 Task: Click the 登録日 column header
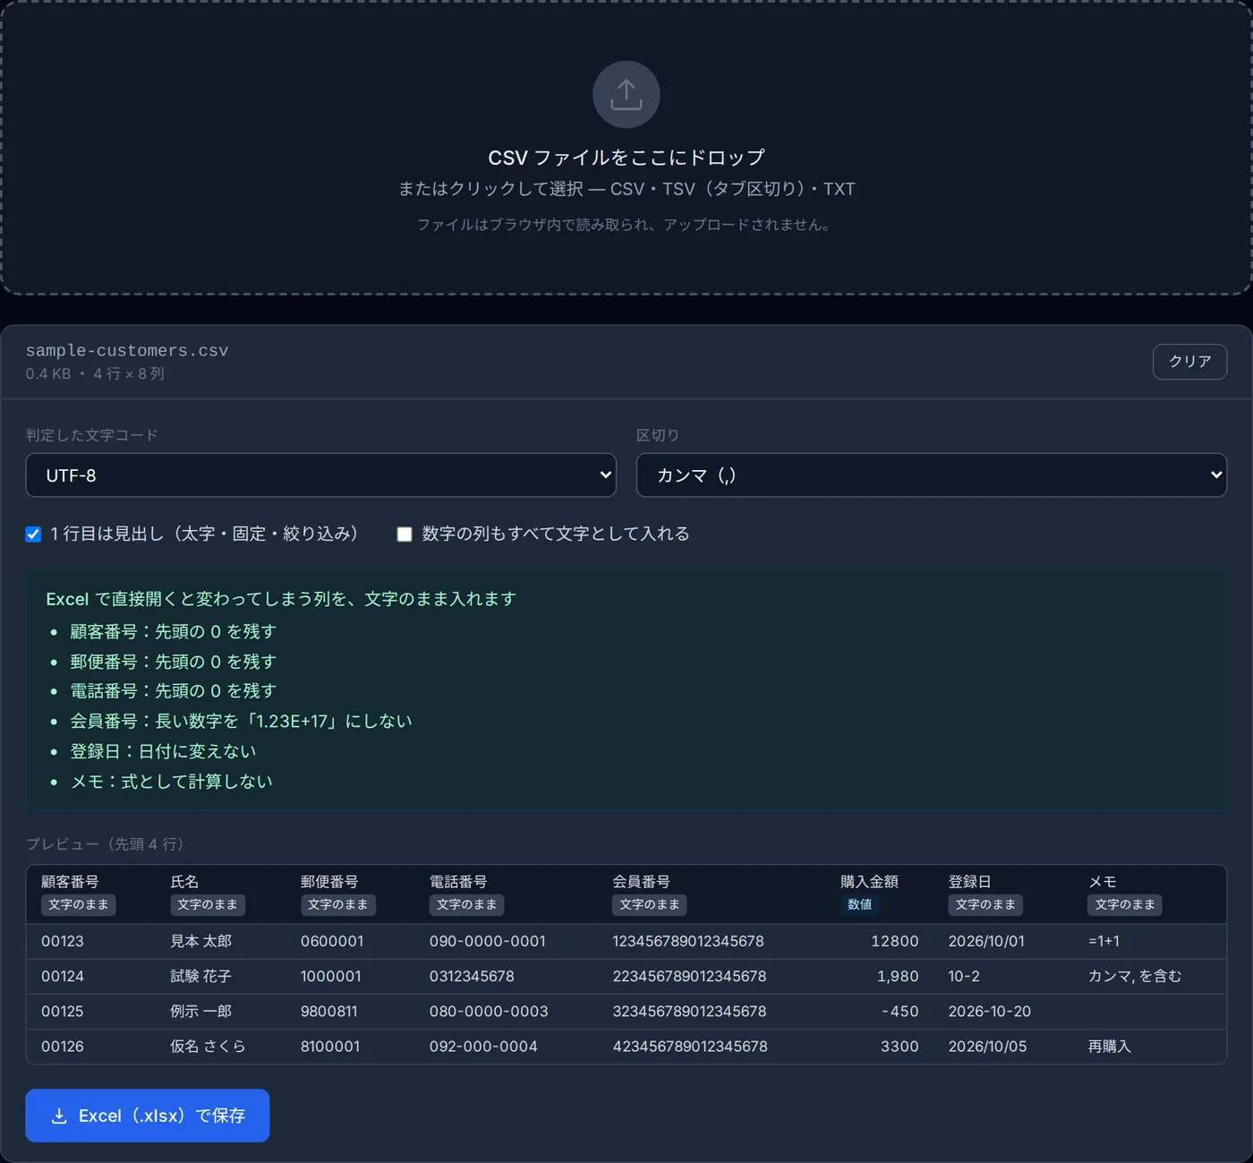pyautogui.click(x=970, y=882)
